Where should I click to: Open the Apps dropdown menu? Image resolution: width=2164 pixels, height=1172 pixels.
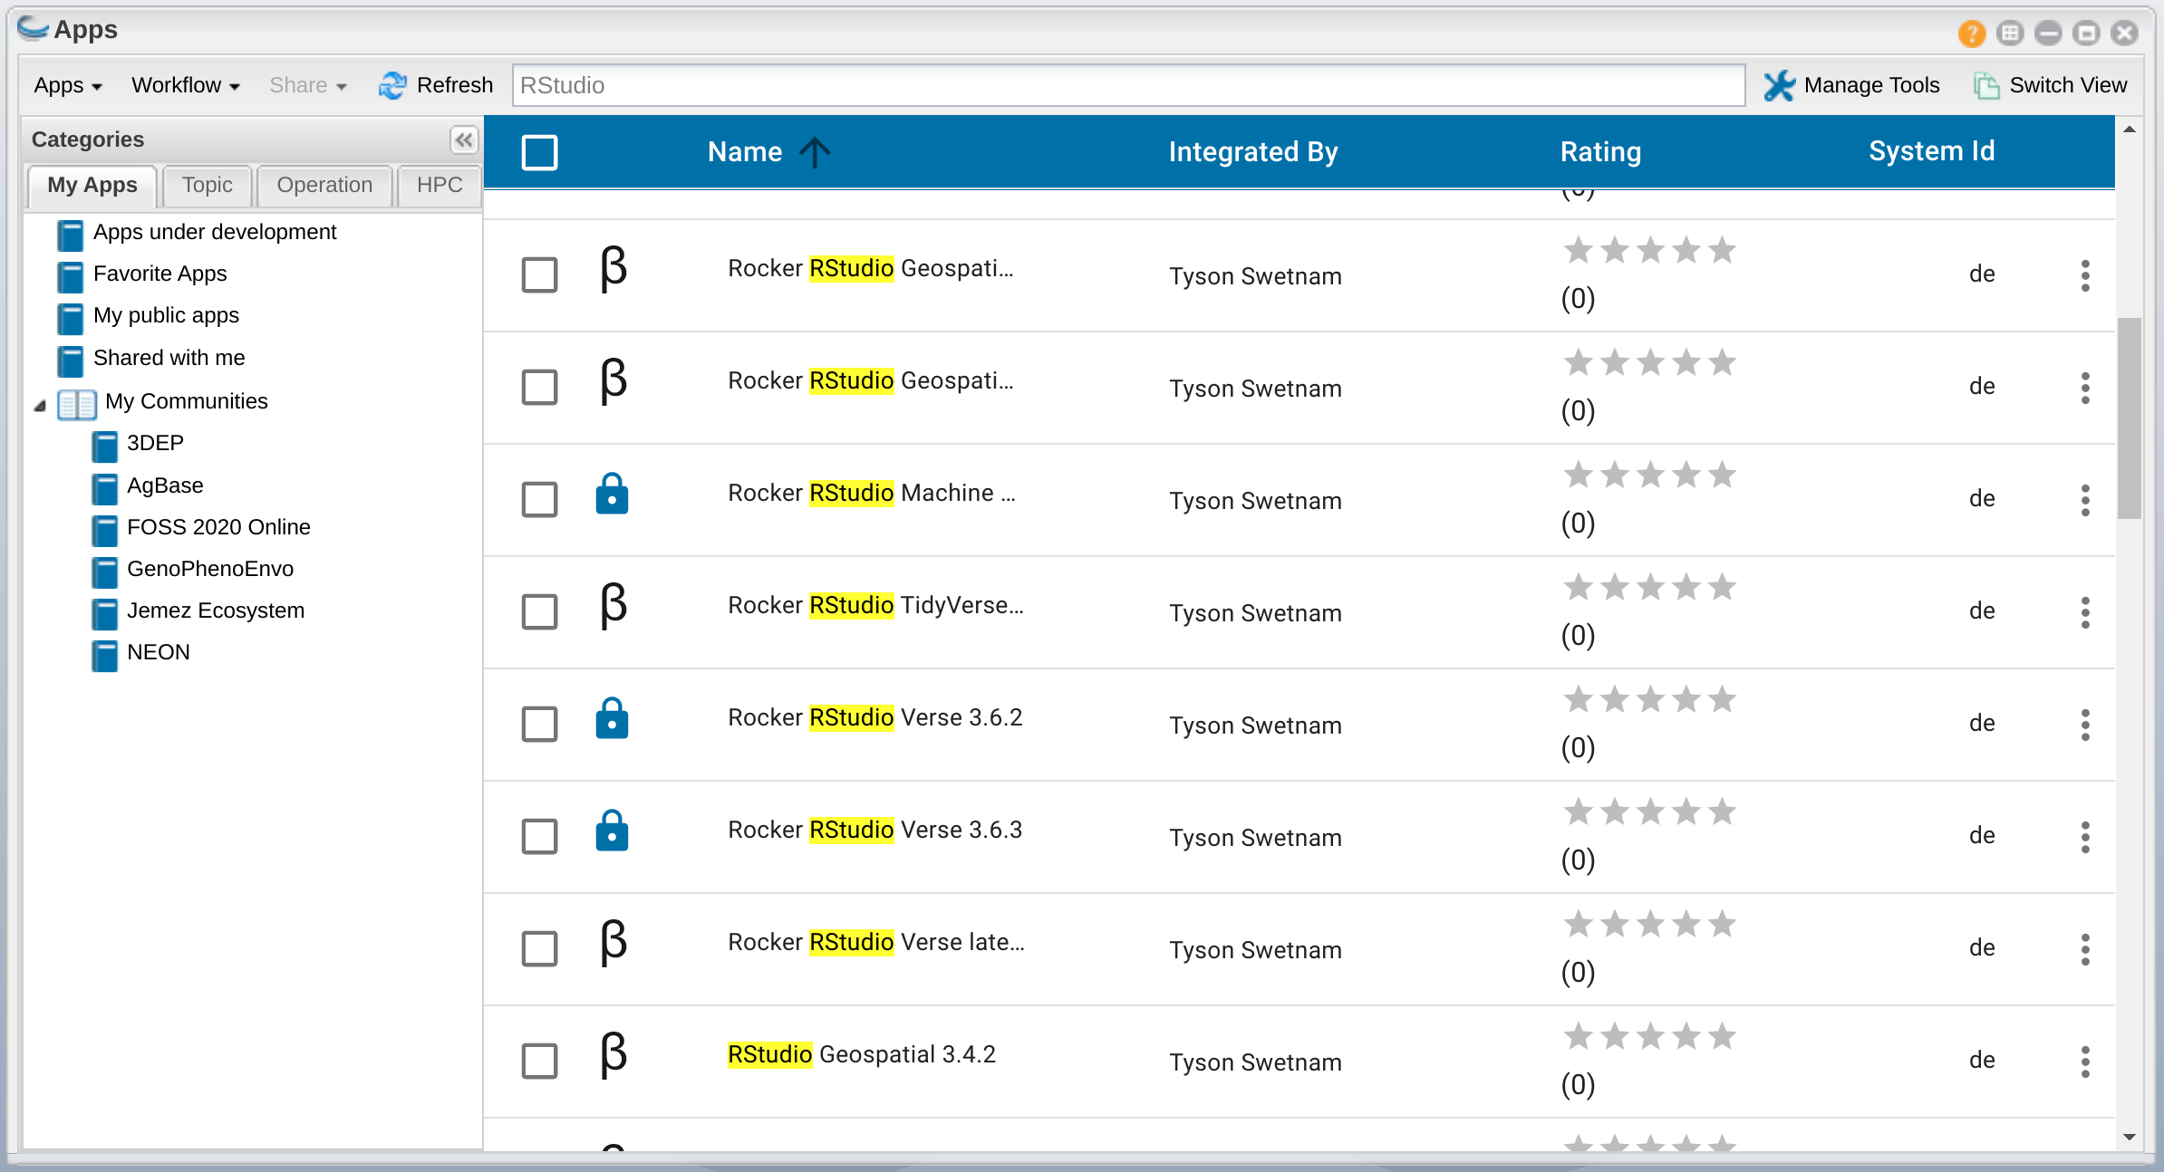[68, 85]
